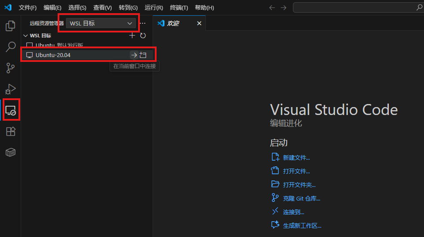The height and width of the screenshot is (237, 424).
Task: Connect Ubuntu-20.04 in new window icon
Action: [x=143, y=55]
